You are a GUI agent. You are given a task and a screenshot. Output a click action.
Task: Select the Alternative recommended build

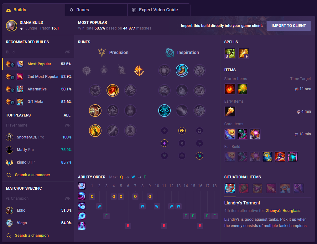[x=38, y=89]
